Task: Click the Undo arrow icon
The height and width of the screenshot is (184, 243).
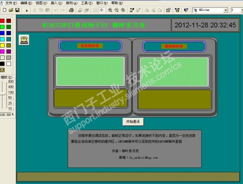Action: [56, 10]
